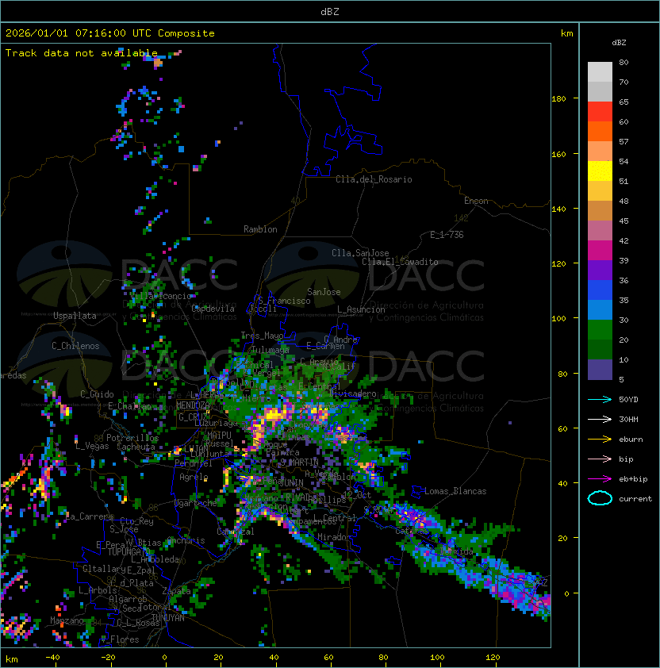Click the yellow eburn arrow legend icon
This screenshot has width=660, height=668.
tap(600, 440)
